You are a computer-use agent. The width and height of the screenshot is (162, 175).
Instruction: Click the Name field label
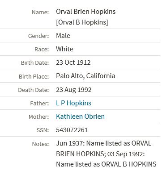40,12
